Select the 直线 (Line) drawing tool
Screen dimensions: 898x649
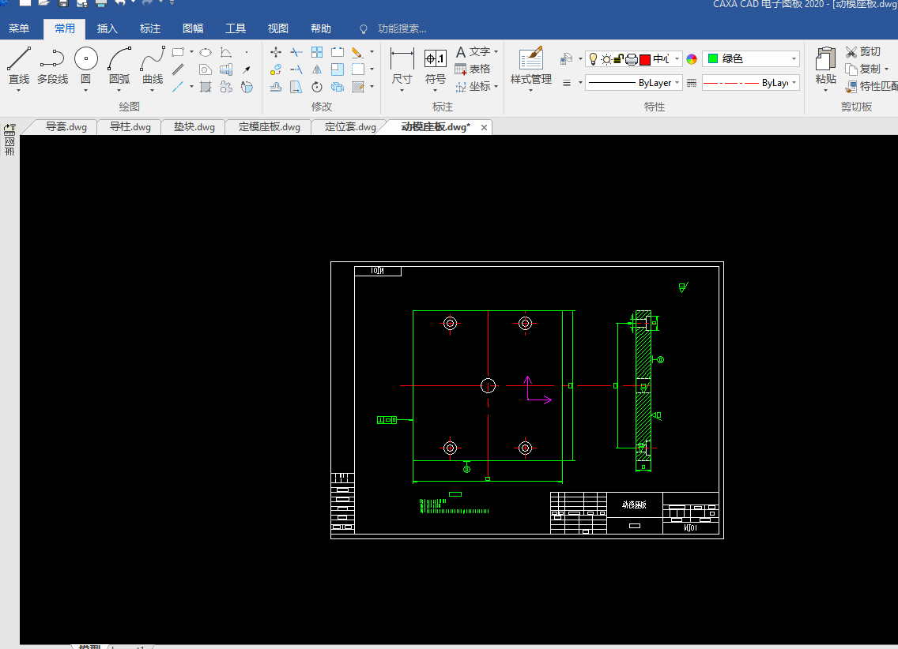coord(19,65)
